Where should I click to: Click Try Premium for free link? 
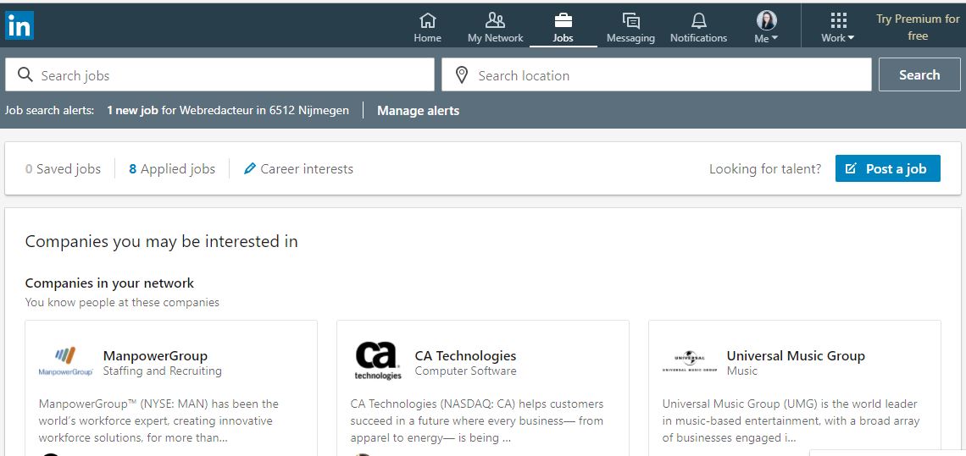[918, 27]
